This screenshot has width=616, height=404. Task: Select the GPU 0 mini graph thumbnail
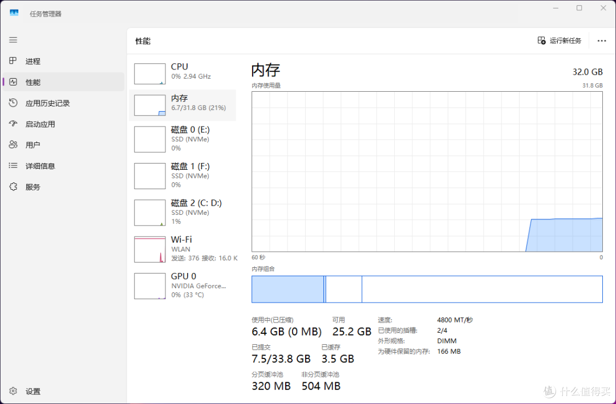coord(149,286)
